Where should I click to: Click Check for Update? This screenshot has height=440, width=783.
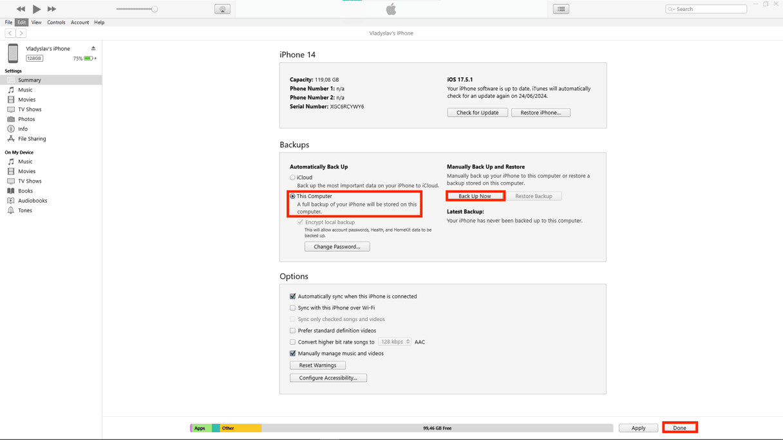[477, 113]
